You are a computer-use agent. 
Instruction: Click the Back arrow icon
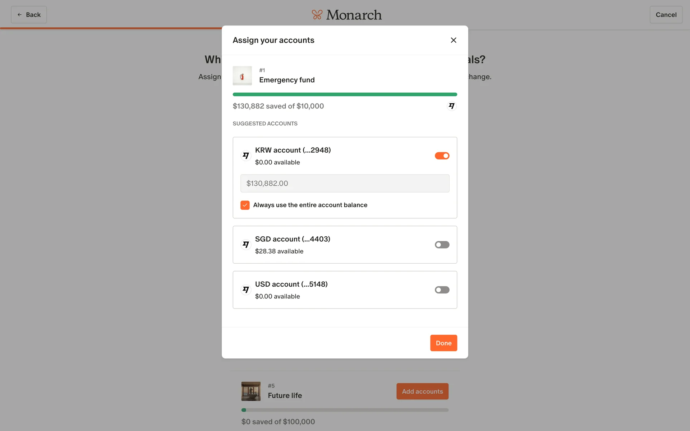click(20, 15)
